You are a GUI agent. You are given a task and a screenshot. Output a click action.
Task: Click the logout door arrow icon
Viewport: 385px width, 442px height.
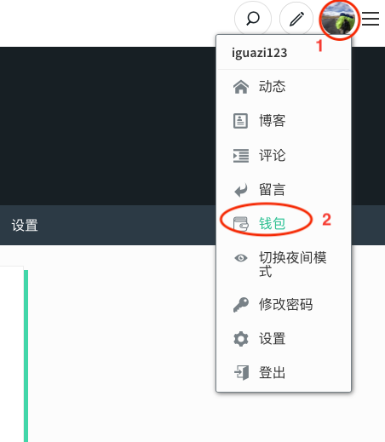click(x=241, y=373)
